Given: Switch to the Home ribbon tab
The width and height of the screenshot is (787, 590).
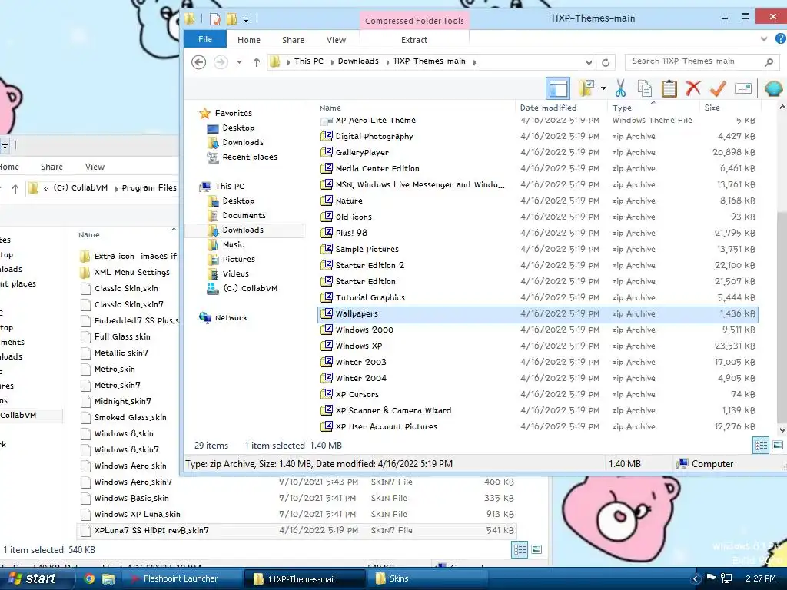Looking at the screenshot, I should tap(249, 40).
